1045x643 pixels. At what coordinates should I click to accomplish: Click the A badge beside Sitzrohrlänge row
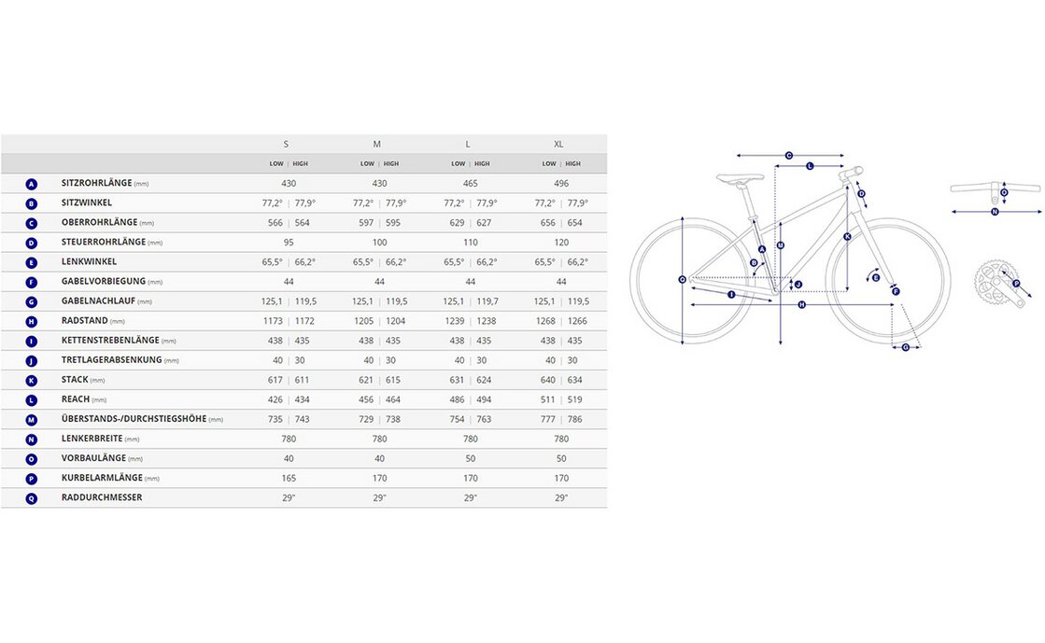click(32, 184)
